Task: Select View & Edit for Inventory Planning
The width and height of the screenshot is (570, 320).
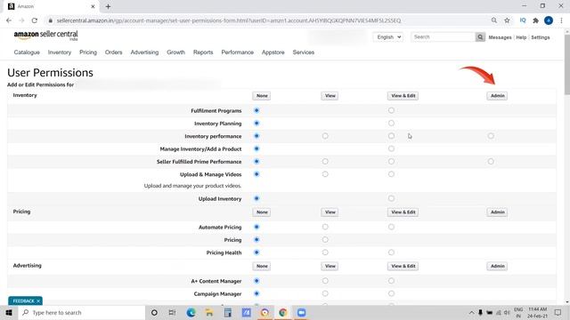Action: [391, 123]
